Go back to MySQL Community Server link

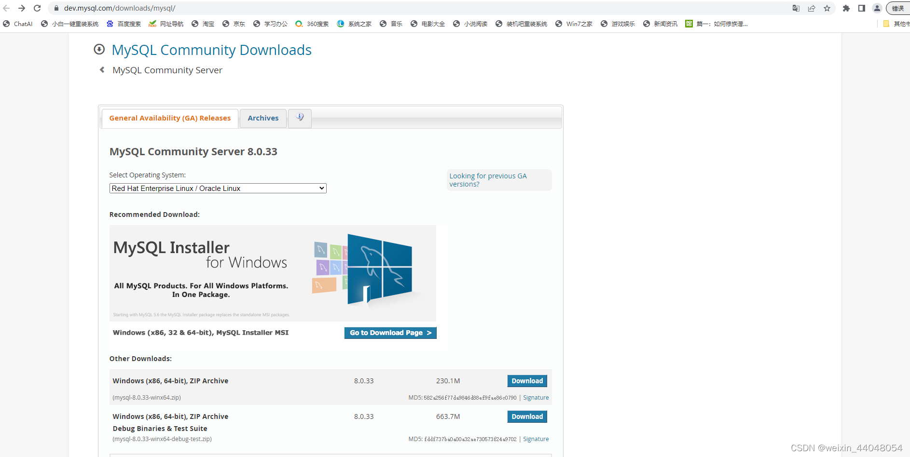tap(167, 70)
